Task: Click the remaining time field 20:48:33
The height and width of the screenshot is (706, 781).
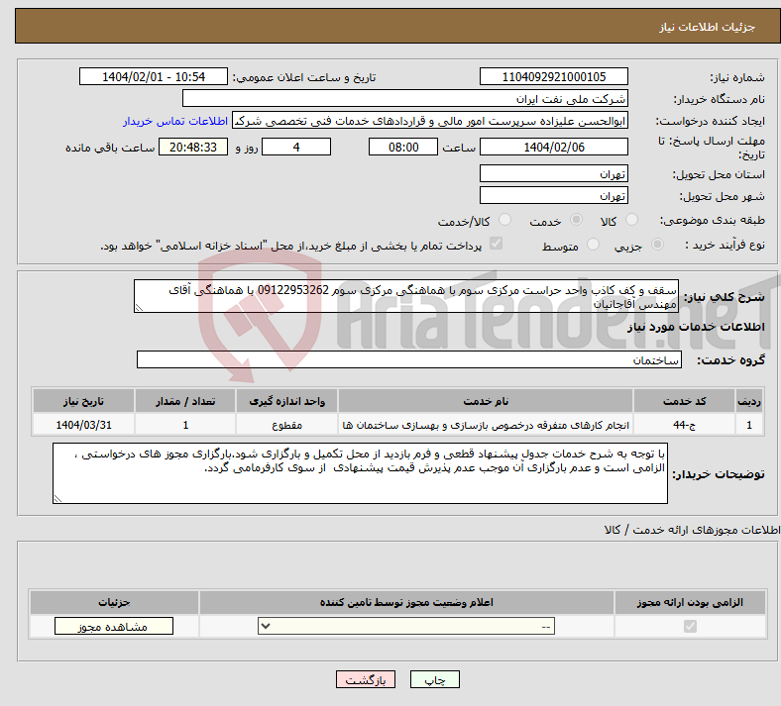Action: 193,147
